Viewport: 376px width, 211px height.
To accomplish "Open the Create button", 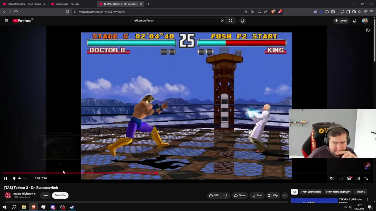I will (x=341, y=21).
